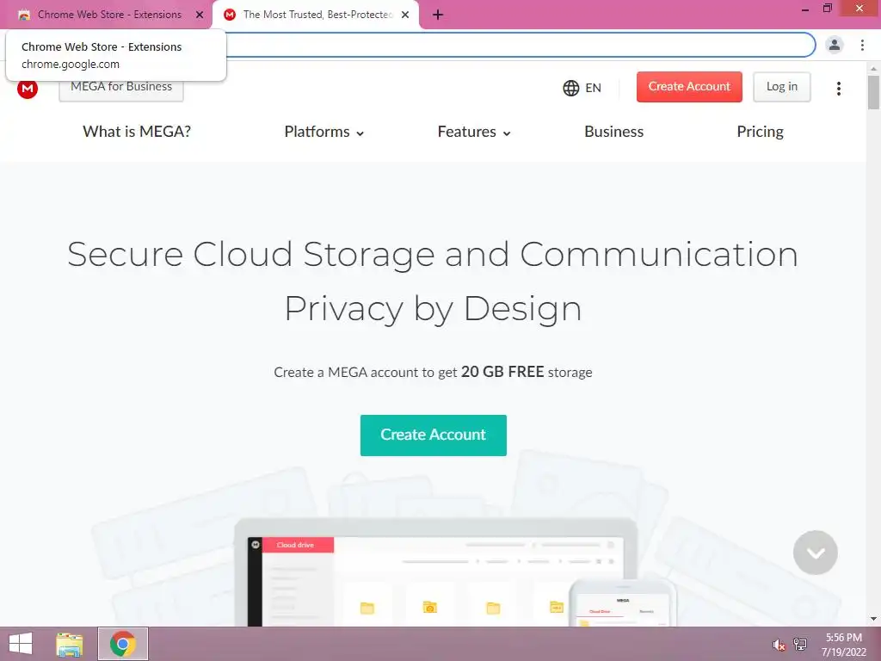
Task: Select The Most Trusted MEGA tab
Action: coord(316,15)
